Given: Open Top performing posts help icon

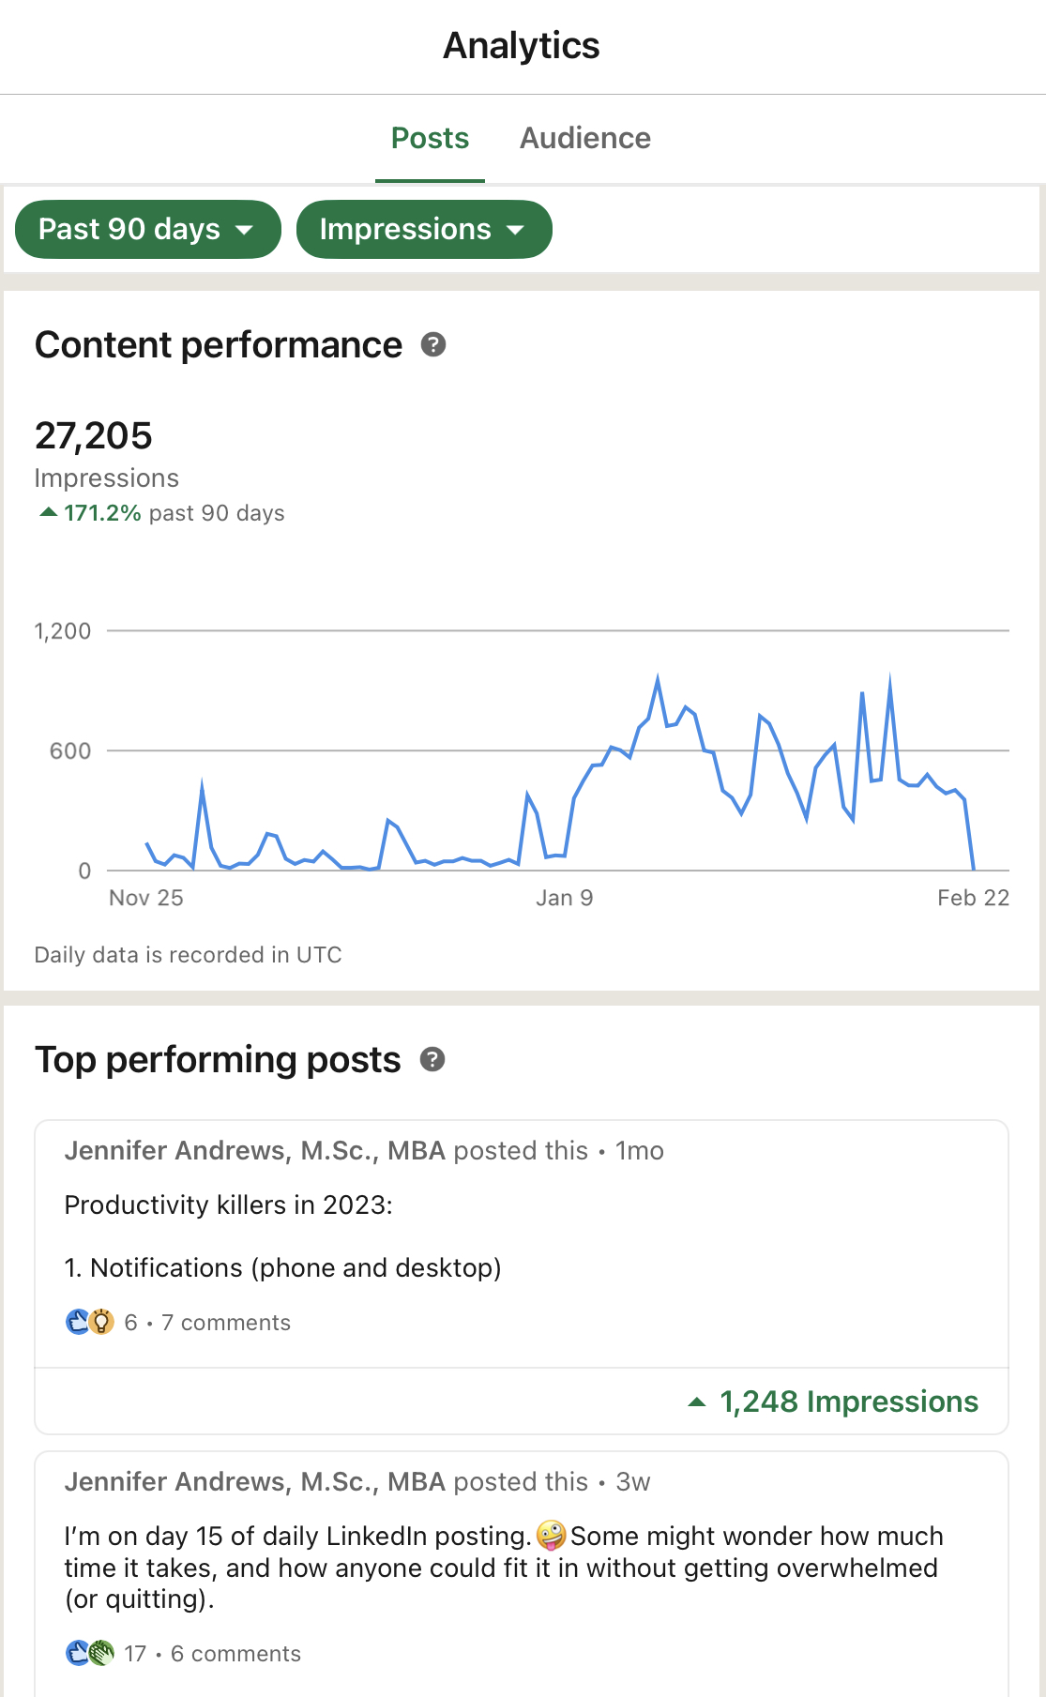Looking at the screenshot, I should click(432, 1060).
